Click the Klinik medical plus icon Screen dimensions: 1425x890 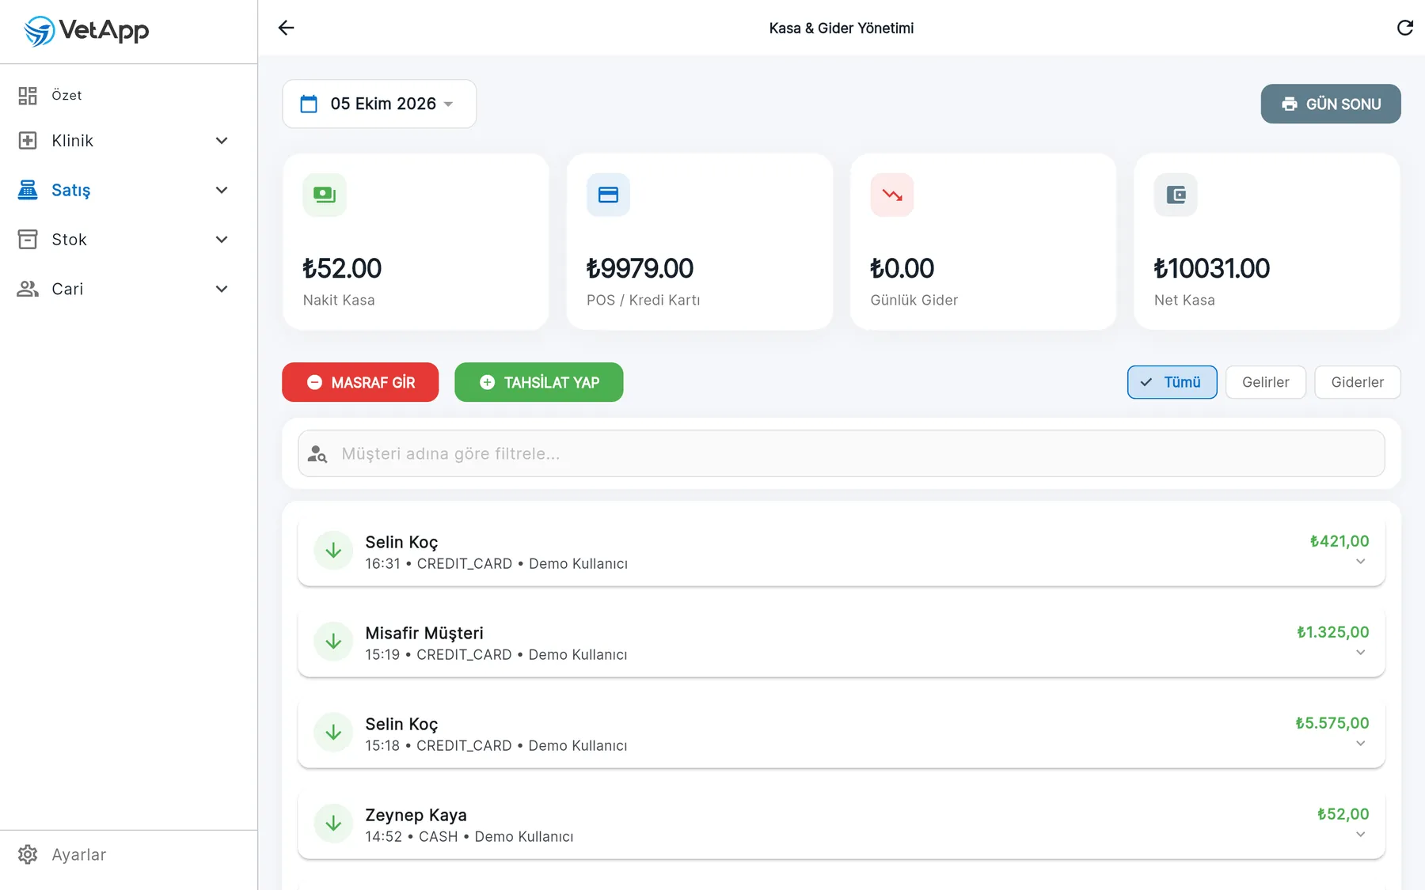point(28,141)
